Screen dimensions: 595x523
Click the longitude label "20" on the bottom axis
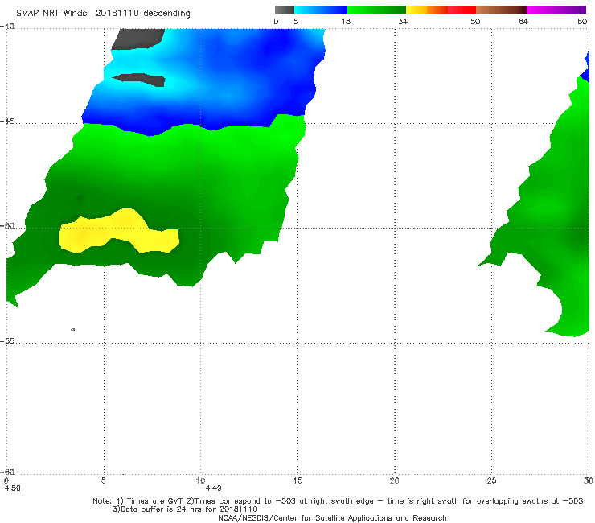click(395, 480)
